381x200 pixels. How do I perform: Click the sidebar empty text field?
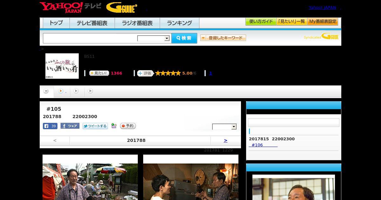294,123
